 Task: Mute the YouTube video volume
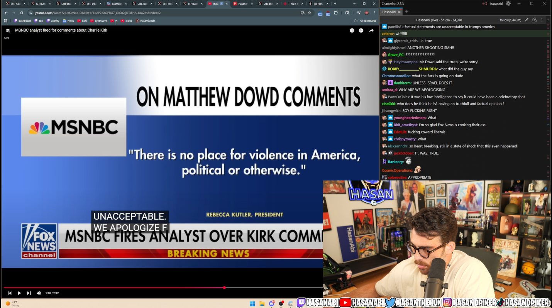pyautogui.click(x=39, y=293)
